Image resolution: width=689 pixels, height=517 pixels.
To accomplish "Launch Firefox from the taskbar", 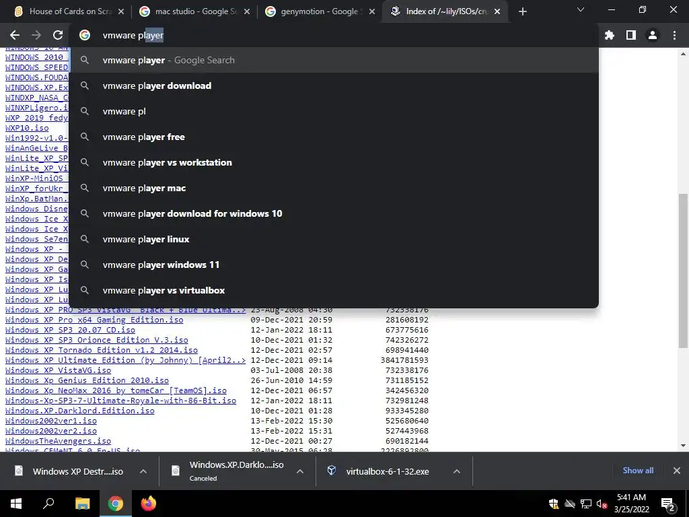I will 149,504.
